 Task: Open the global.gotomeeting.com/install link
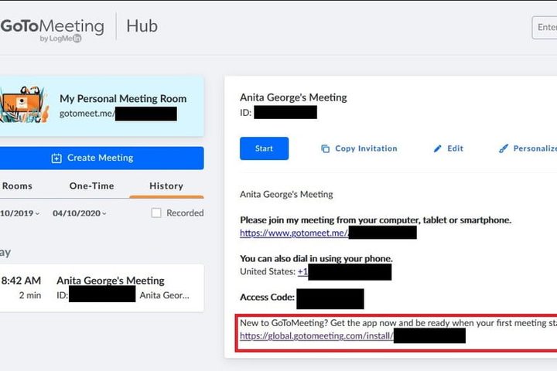(x=316, y=336)
